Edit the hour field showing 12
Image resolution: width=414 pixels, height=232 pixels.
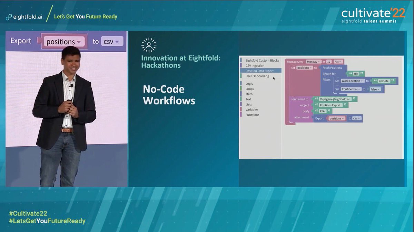pyautogui.click(x=329, y=62)
